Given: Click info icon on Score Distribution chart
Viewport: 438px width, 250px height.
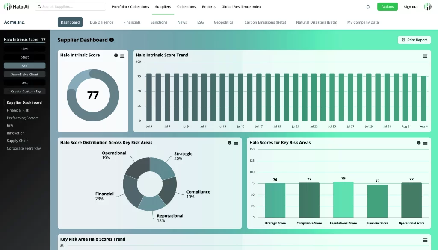Looking at the screenshot, I should click(x=230, y=143).
